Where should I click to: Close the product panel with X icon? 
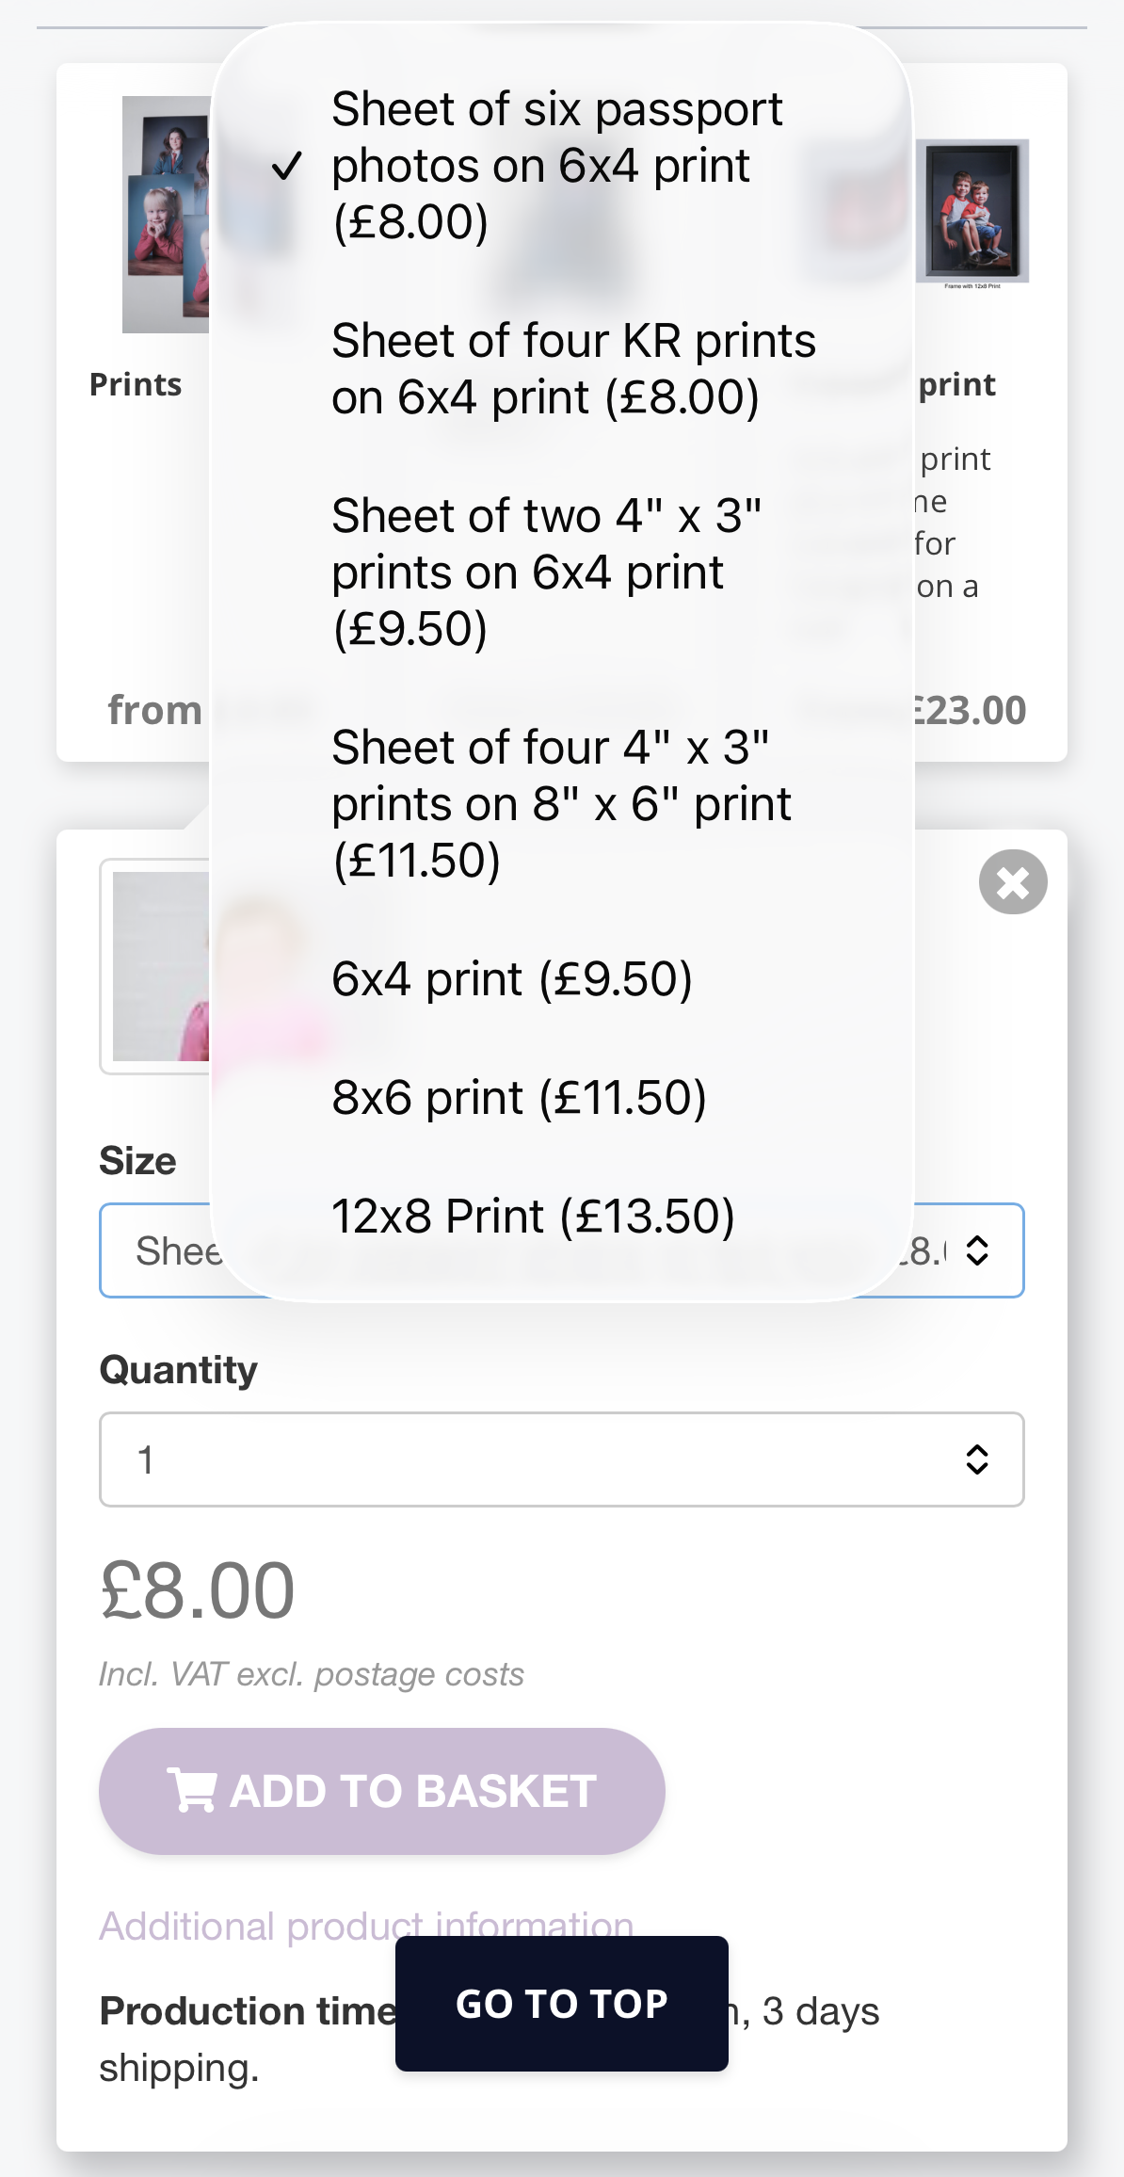coord(1013,882)
